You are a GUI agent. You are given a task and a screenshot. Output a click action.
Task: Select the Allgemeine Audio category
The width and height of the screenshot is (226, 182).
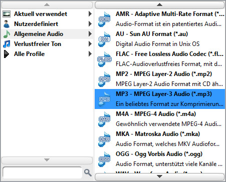pos(47,34)
